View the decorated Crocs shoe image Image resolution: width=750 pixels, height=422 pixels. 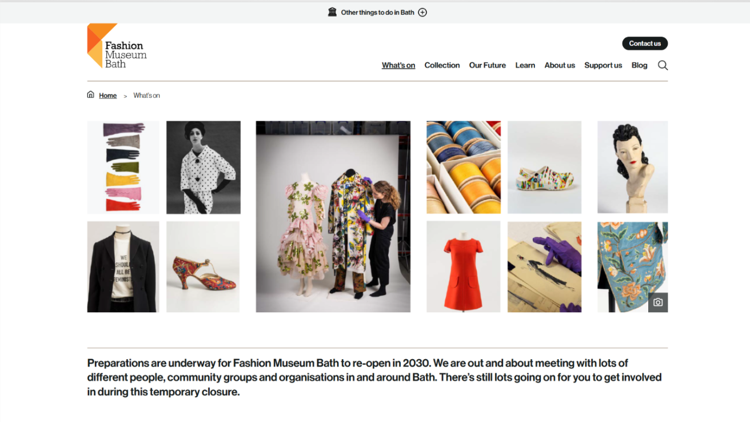544,167
